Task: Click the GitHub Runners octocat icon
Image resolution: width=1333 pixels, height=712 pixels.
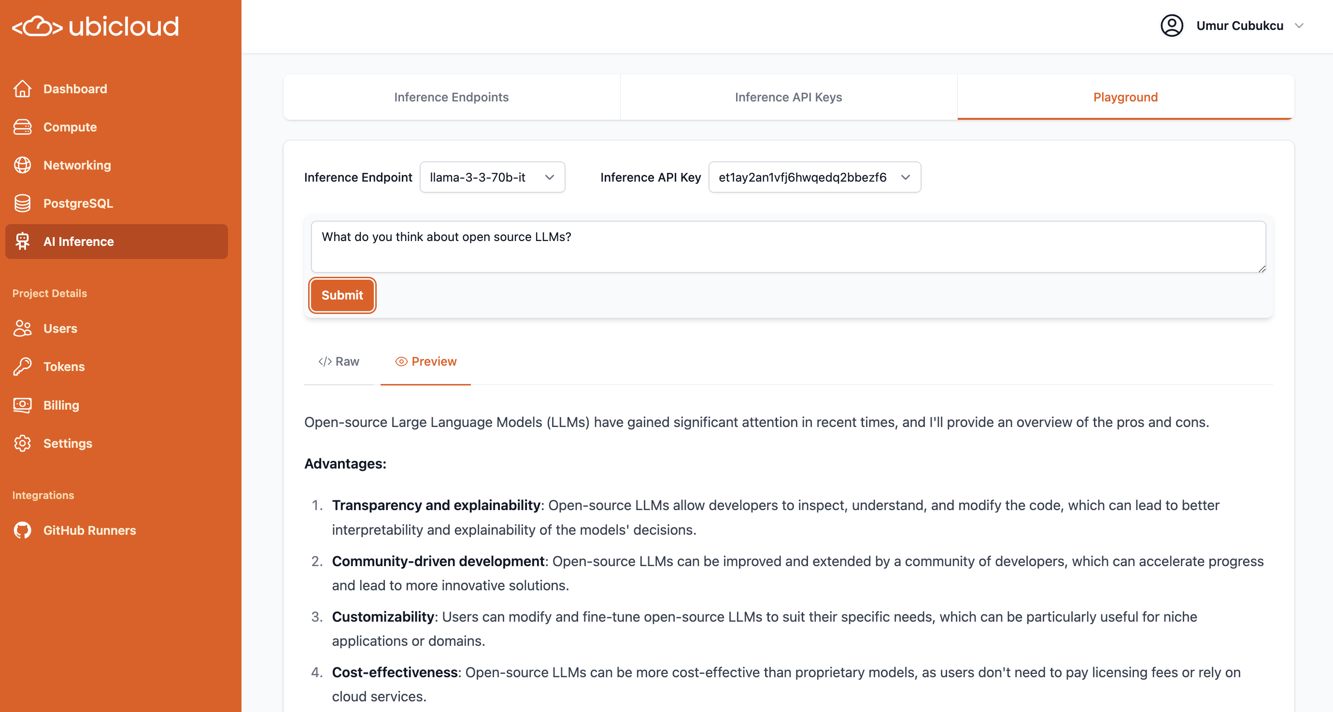Action: point(22,530)
